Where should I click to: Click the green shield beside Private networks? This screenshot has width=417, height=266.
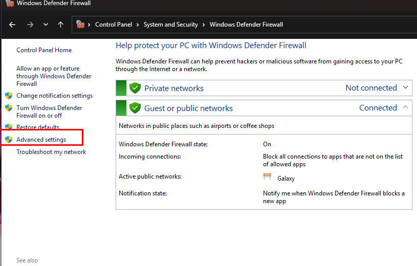(x=135, y=88)
